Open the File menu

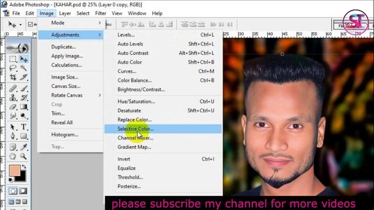pos(16,13)
